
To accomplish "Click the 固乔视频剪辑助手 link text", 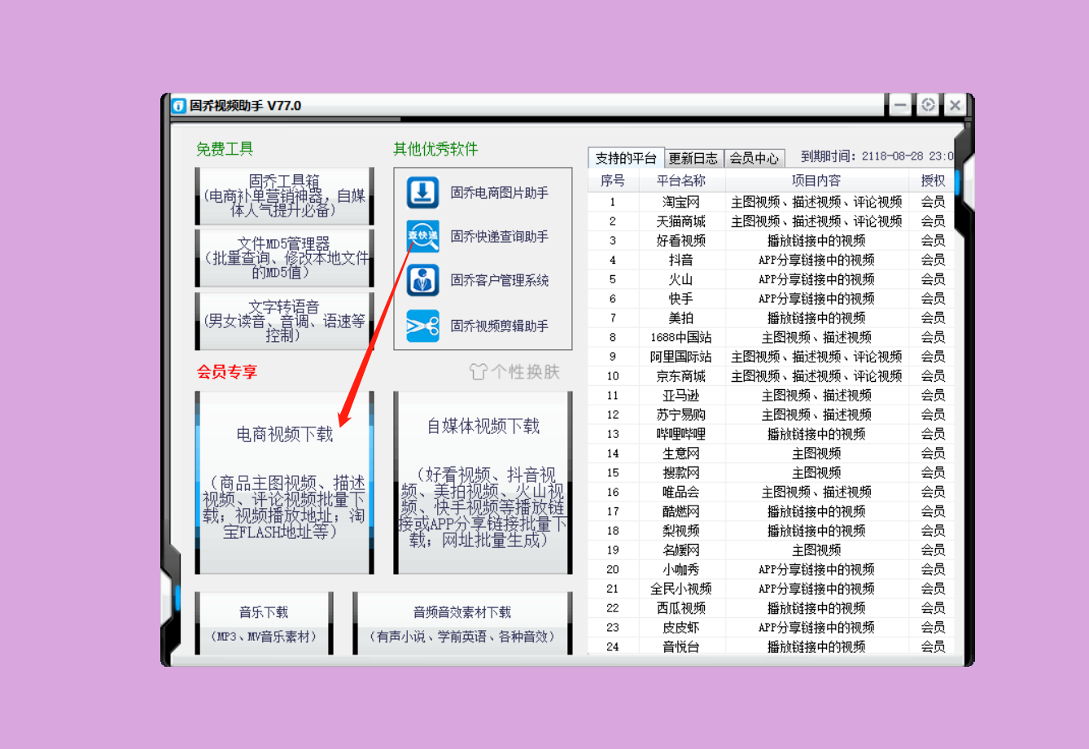I will 500,326.
